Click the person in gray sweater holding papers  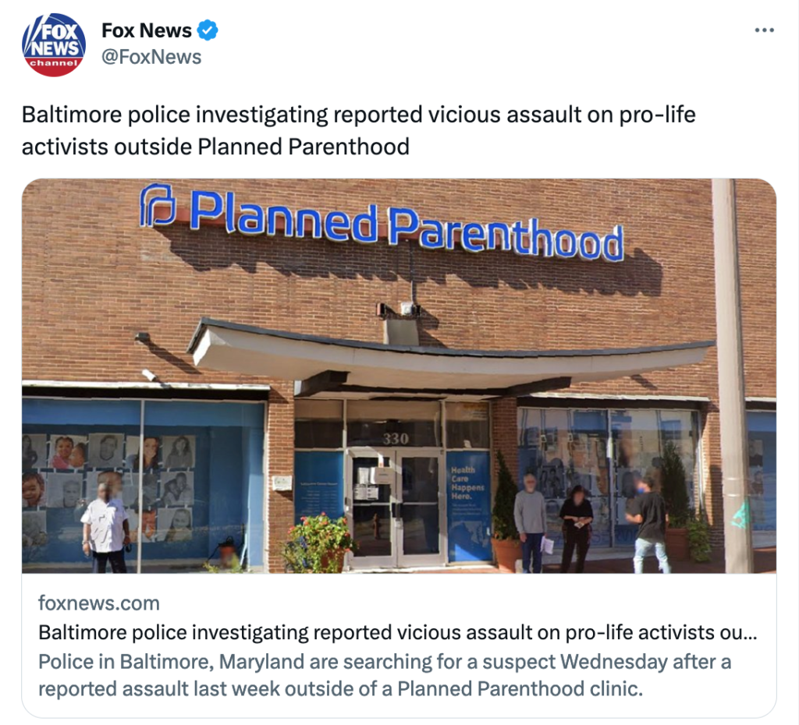tap(530, 523)
